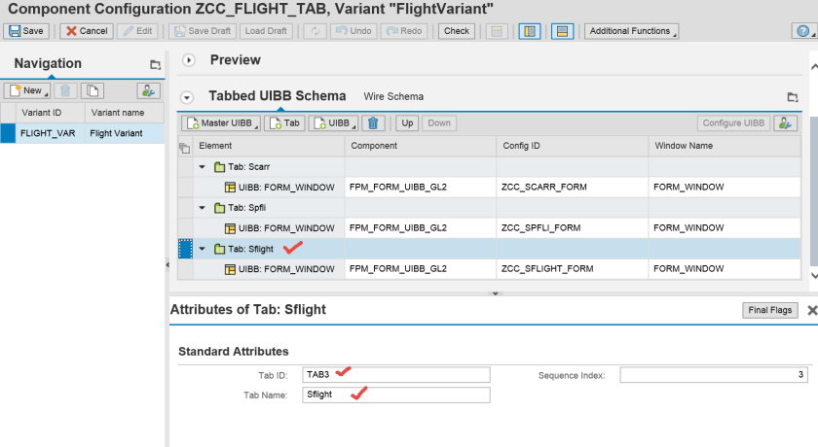Click the Check button
The image size is (818, 447).
tap(457, 31)
